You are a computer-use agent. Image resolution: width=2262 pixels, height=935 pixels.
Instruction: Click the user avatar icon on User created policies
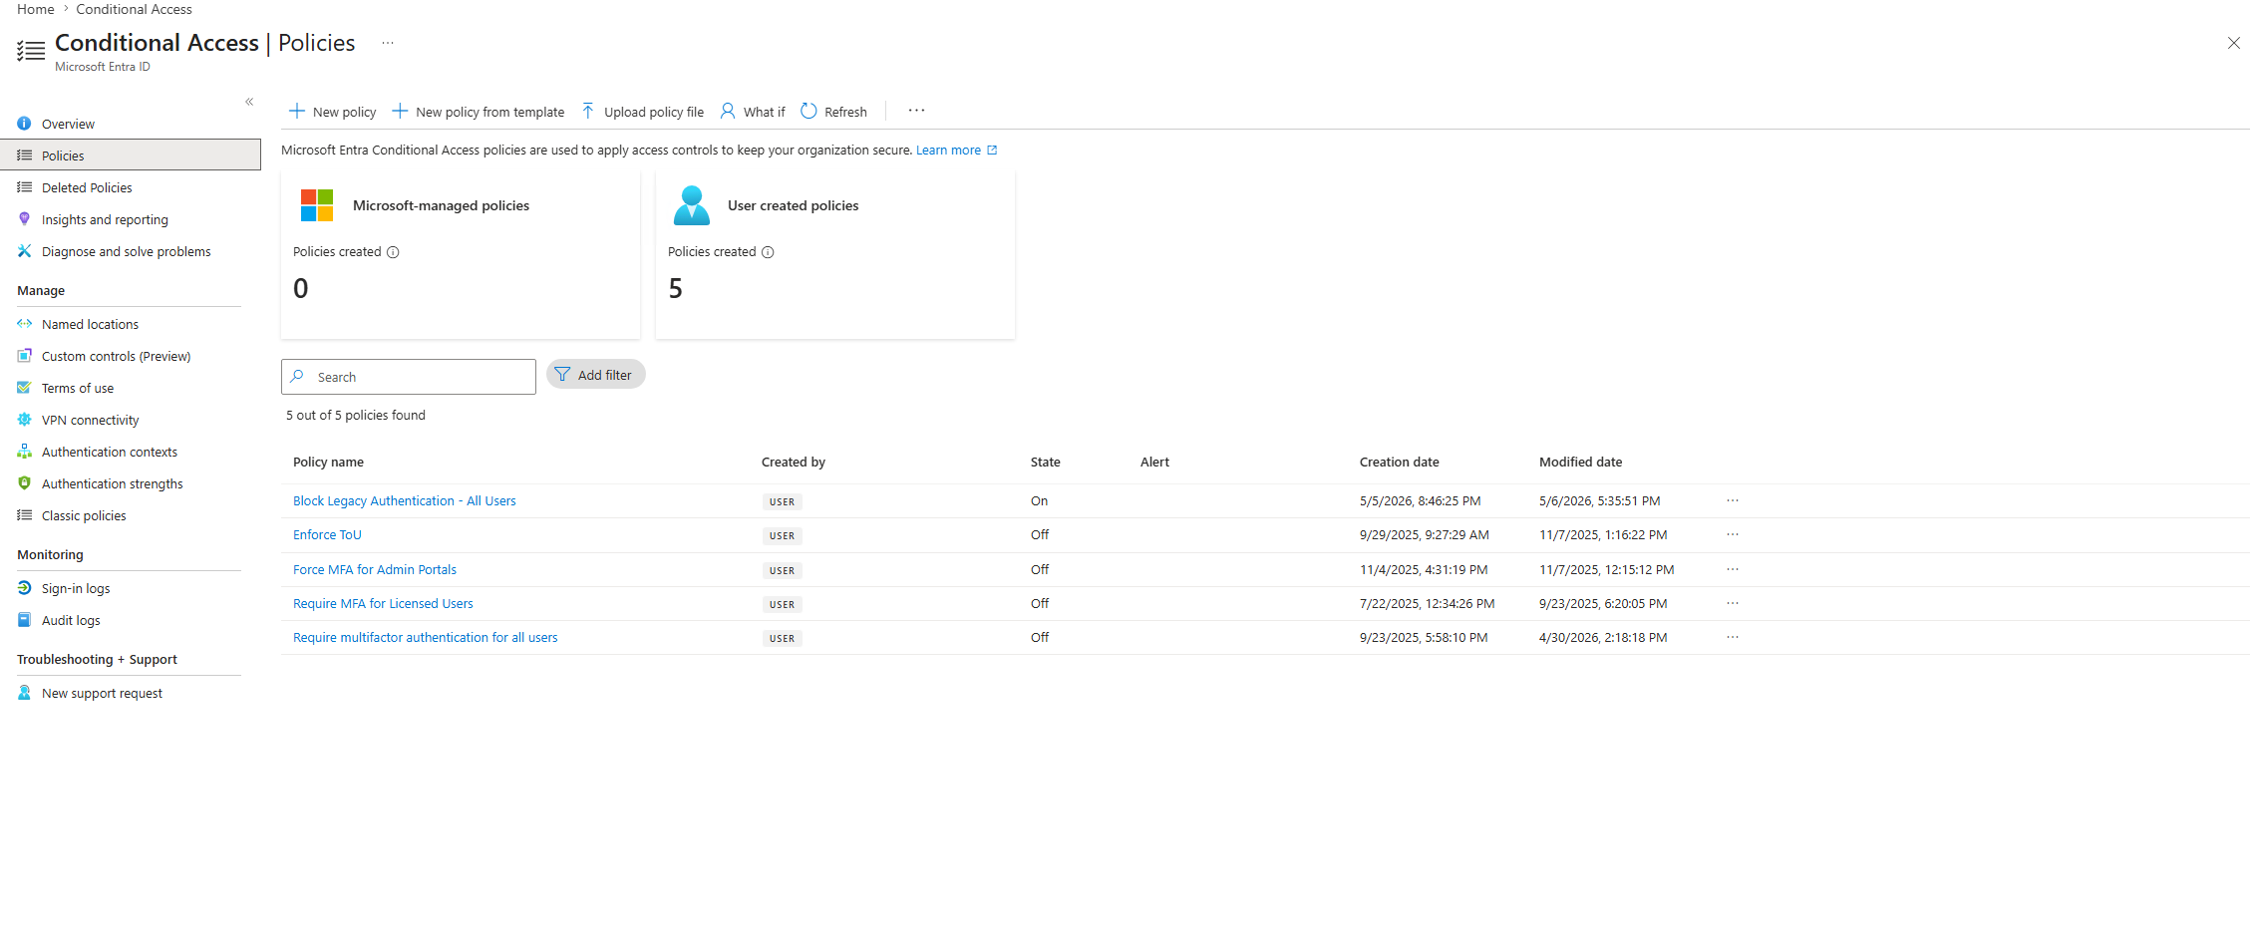(692, 205)
